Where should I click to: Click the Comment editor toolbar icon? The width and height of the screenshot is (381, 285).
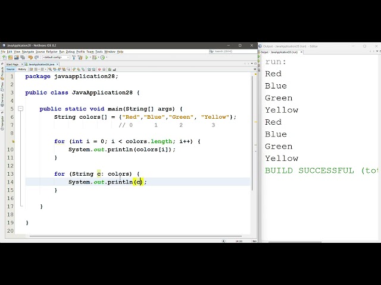[x=110, y=69]
